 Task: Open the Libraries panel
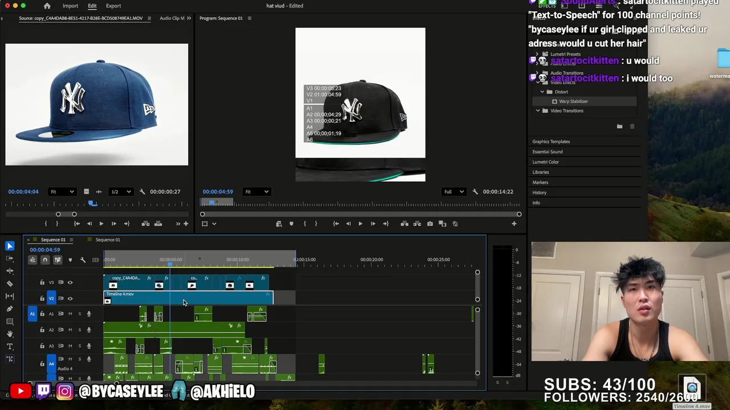(x=541, y=173)
